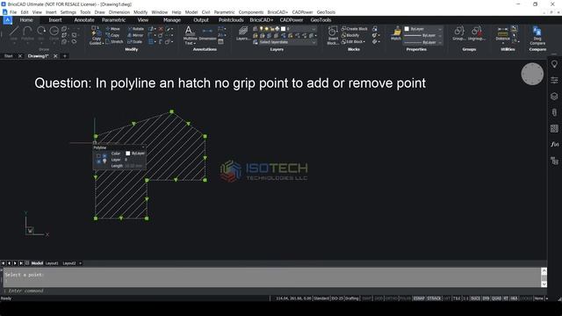
Task: Click the Ungroup tool
Action: point(476,33)
